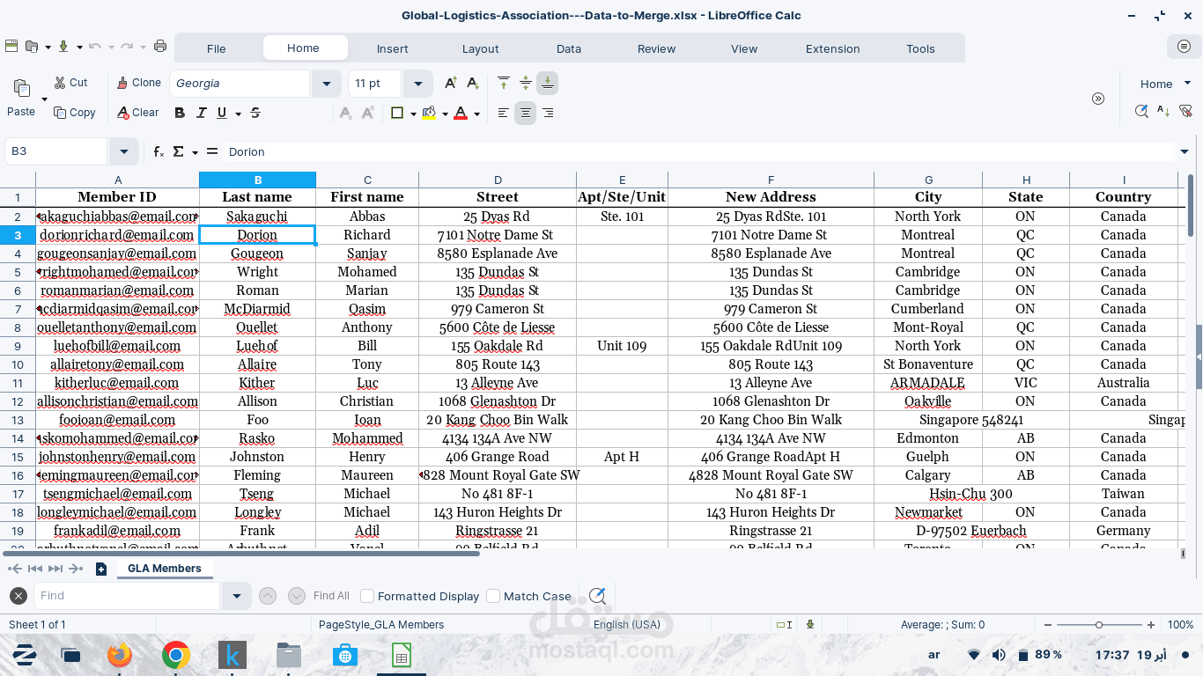Screen dimensions: 1203x676
Task: Toggle Bold formatting
Action: (x=180, y=113)
